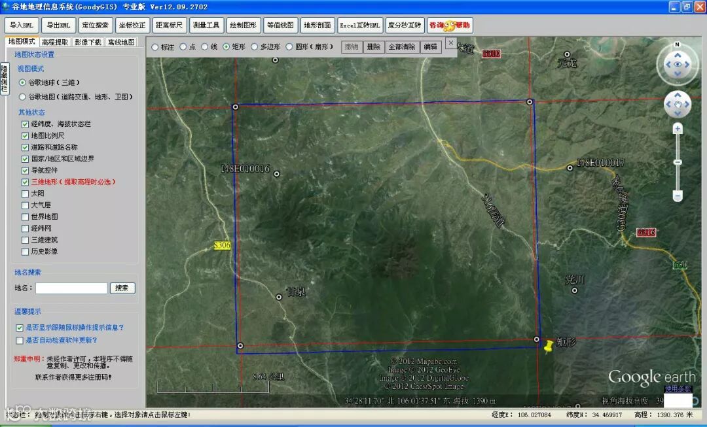
Task: Click the 地名 search input field
Action: 72,288
